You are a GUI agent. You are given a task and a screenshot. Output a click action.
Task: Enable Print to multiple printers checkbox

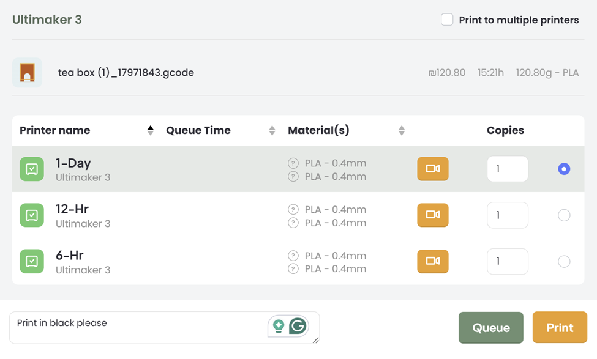(447, 20)
